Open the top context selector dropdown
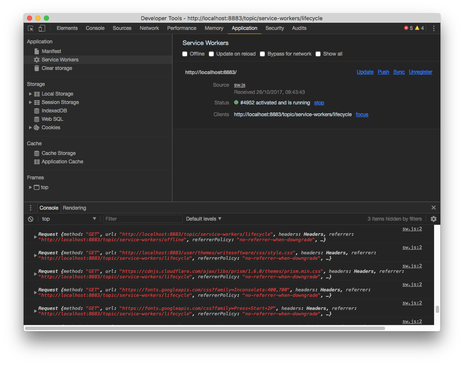 69,219
